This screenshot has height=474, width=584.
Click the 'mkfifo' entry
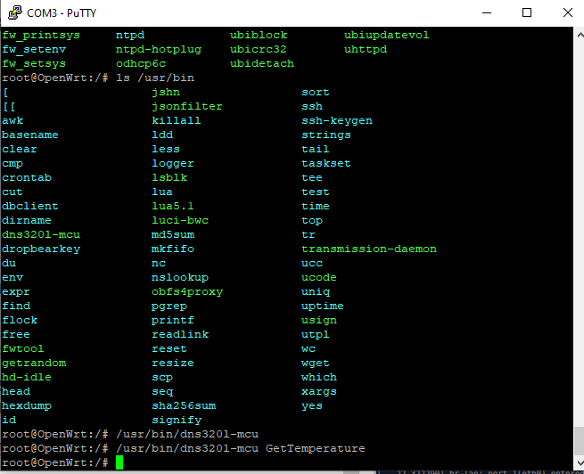tap(173, 249)
